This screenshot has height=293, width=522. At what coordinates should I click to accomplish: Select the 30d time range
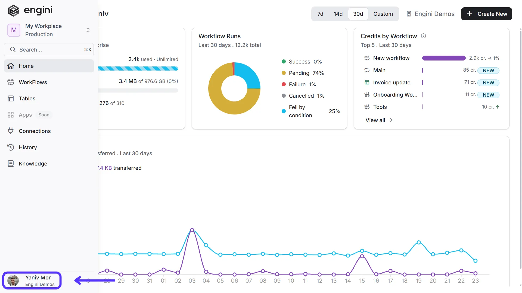click(x=358, y=14)
